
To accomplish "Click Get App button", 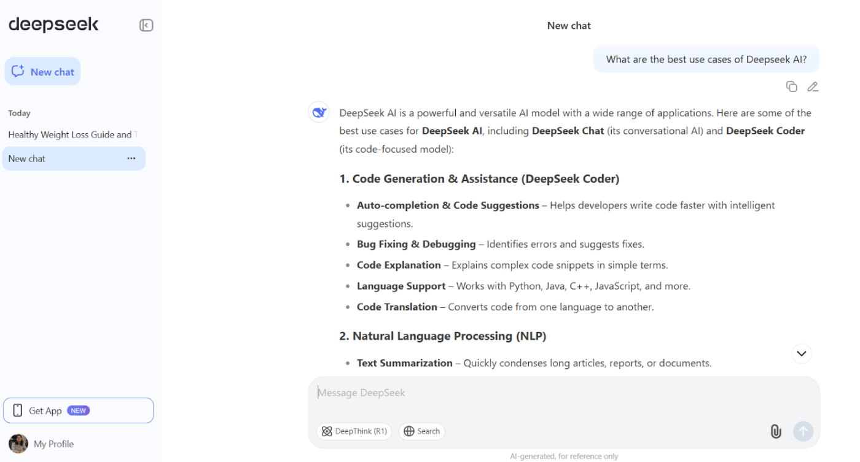I will (78, 410).
